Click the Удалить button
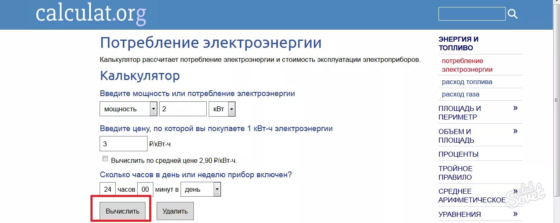Screen dimensions: 560x223 pyautogui.click(x=175, y=211)
